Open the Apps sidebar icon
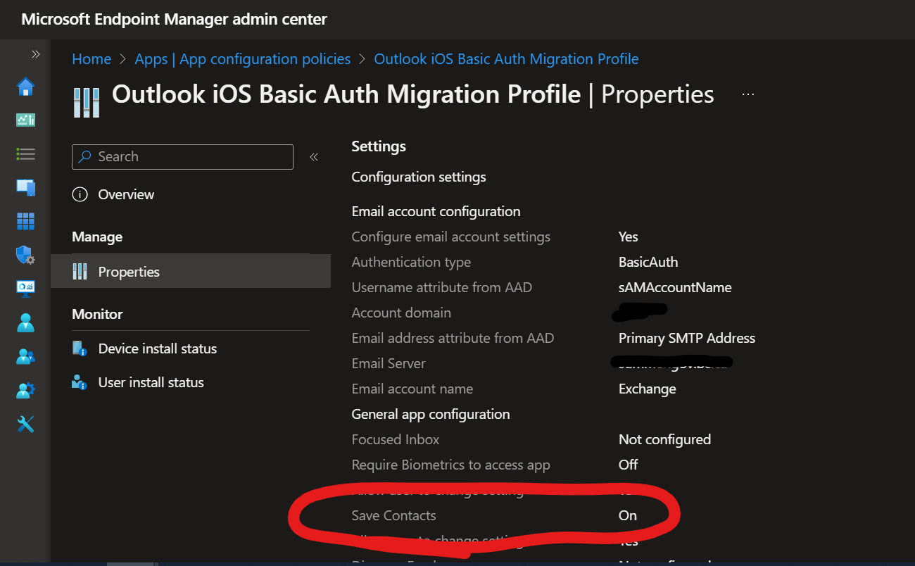 coord(25,221)
